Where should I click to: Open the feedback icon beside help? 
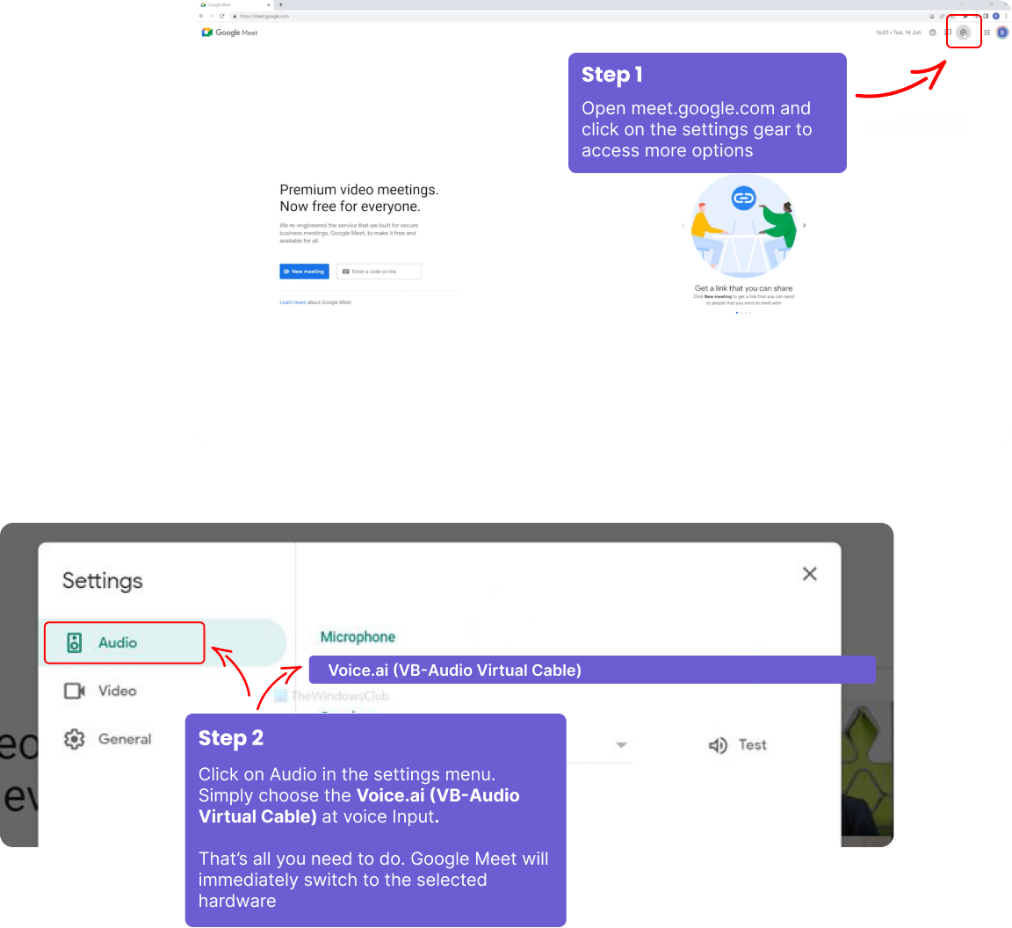click(948, 33)
